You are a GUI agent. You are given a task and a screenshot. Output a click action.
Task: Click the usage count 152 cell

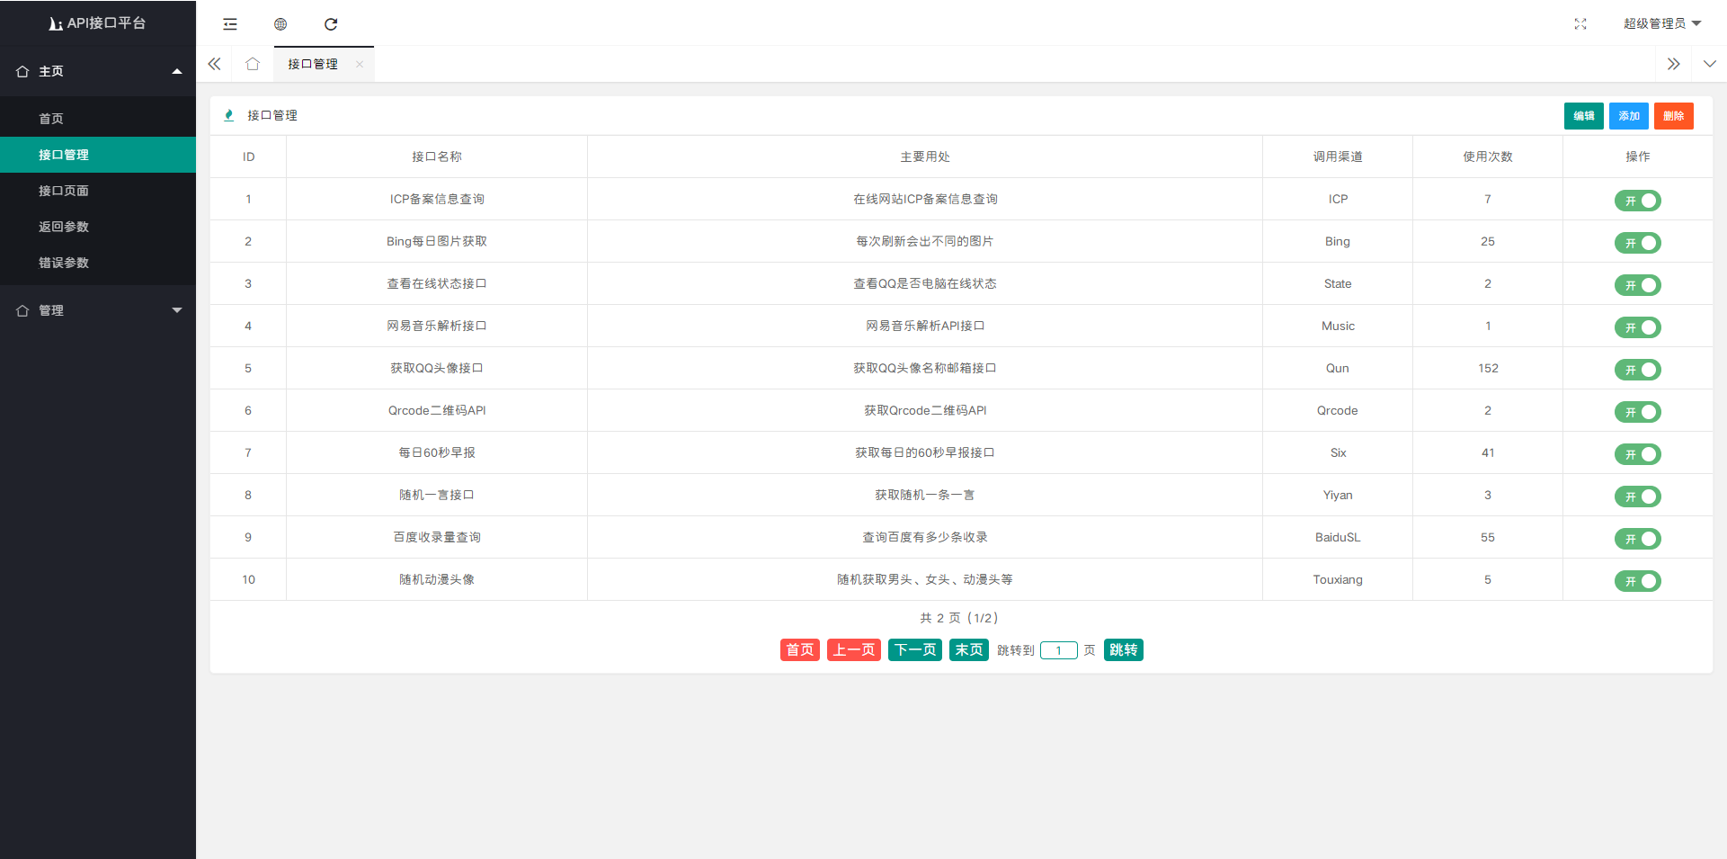click(x=1488, y=368)
